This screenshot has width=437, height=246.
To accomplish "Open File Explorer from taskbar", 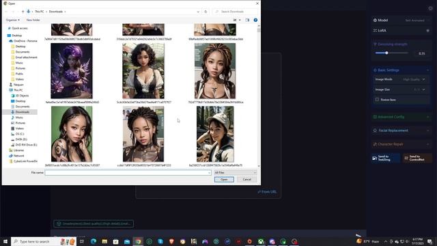I will 104,241.
